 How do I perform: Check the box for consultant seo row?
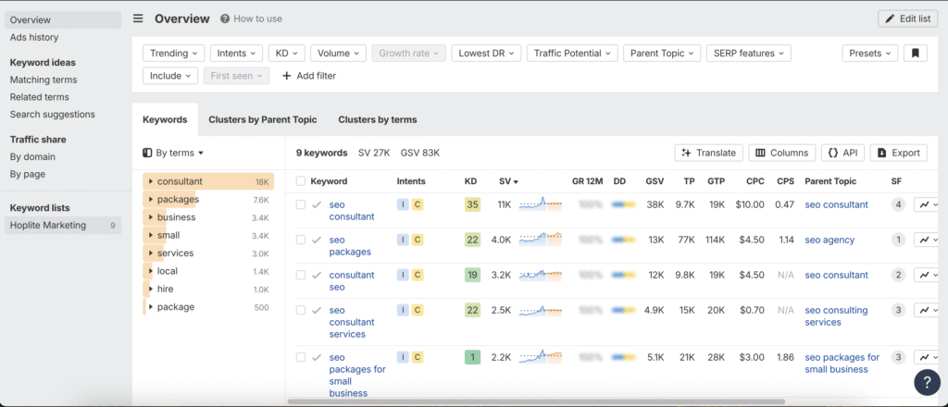pyautogui.click(x=301, y=275)
